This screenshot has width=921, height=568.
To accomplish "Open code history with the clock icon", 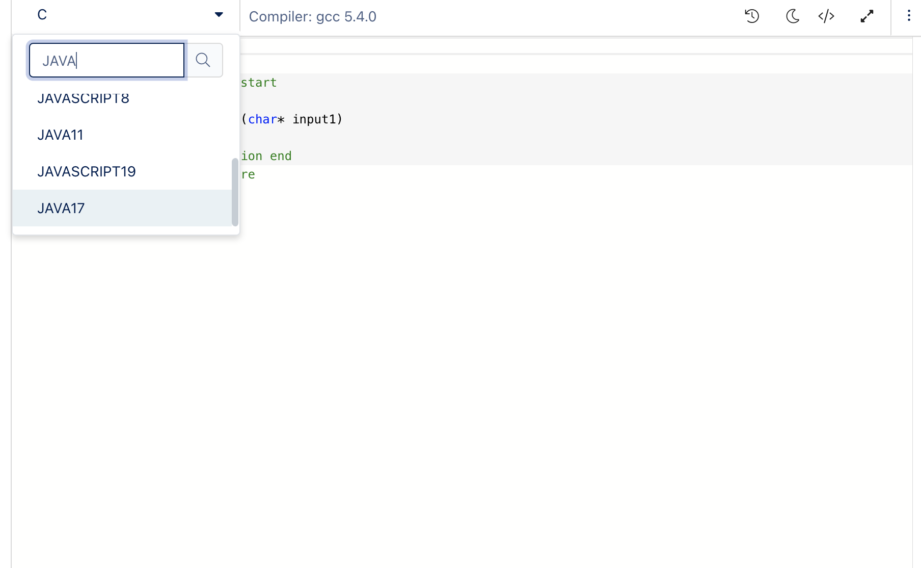I will tap(752, 16).
